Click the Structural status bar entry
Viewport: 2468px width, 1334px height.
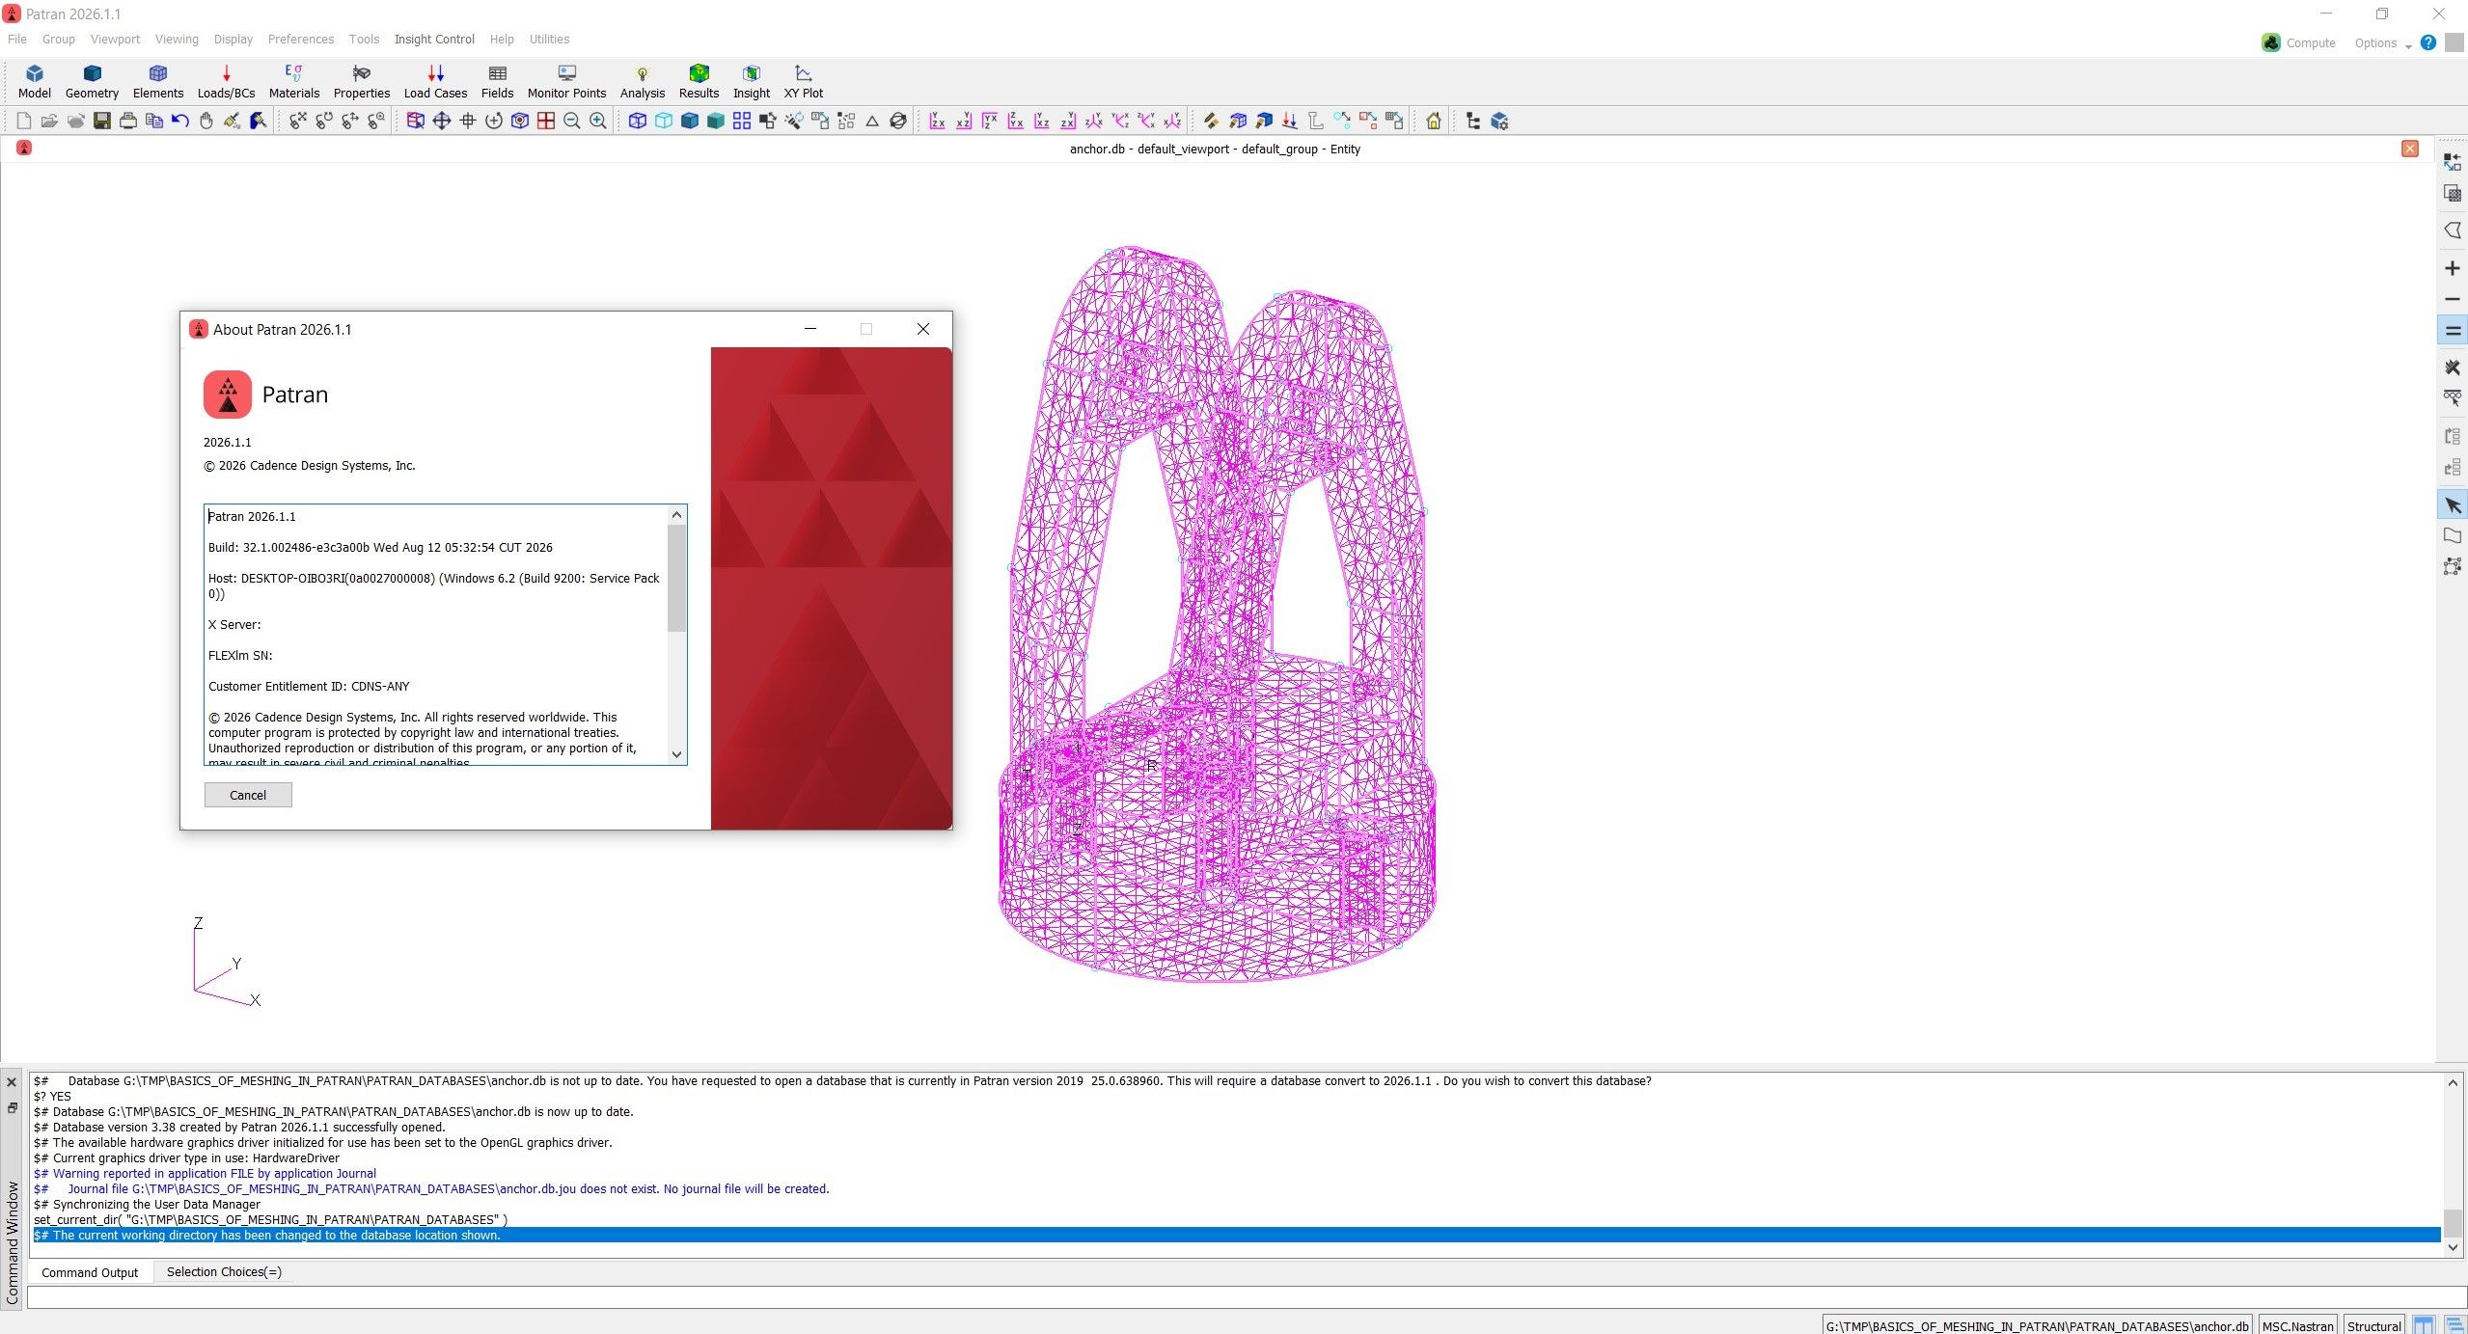click(2373, 1325)
